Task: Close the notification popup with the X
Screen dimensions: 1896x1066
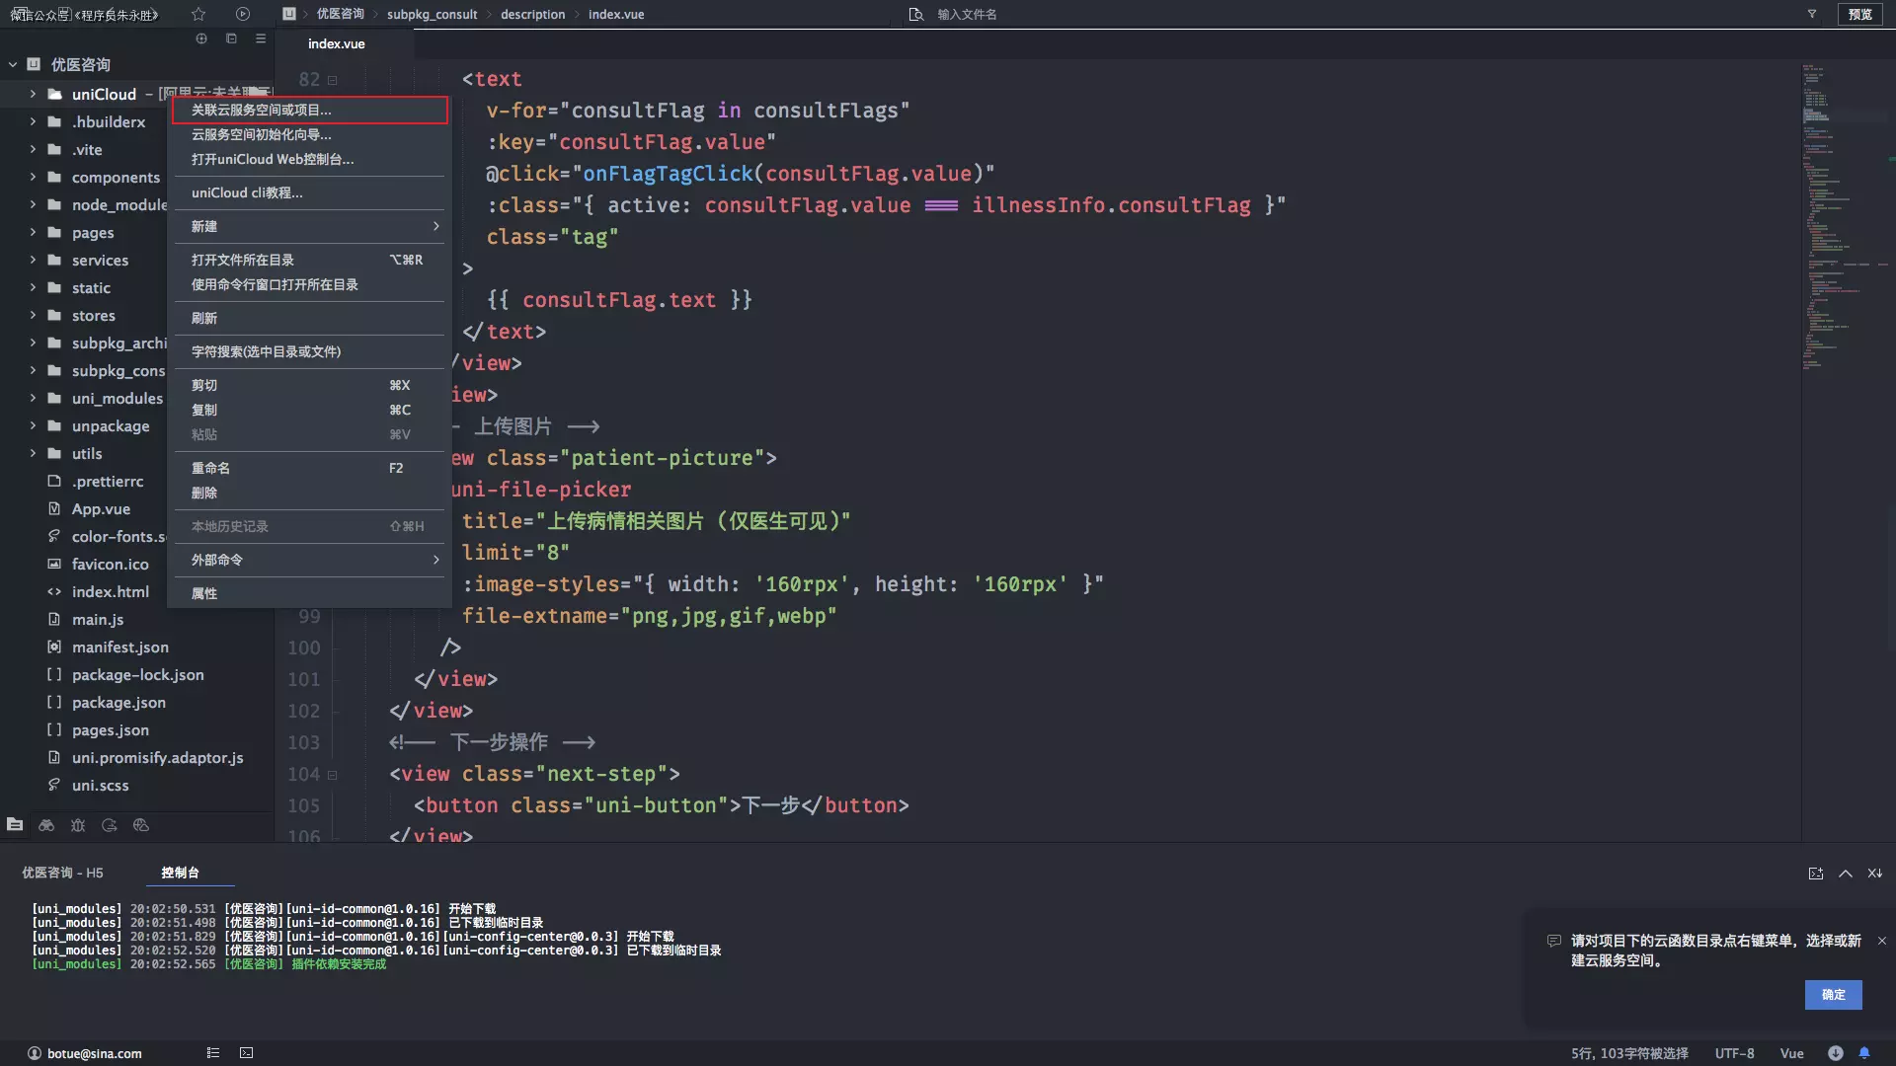Action: pos(1882,941)
